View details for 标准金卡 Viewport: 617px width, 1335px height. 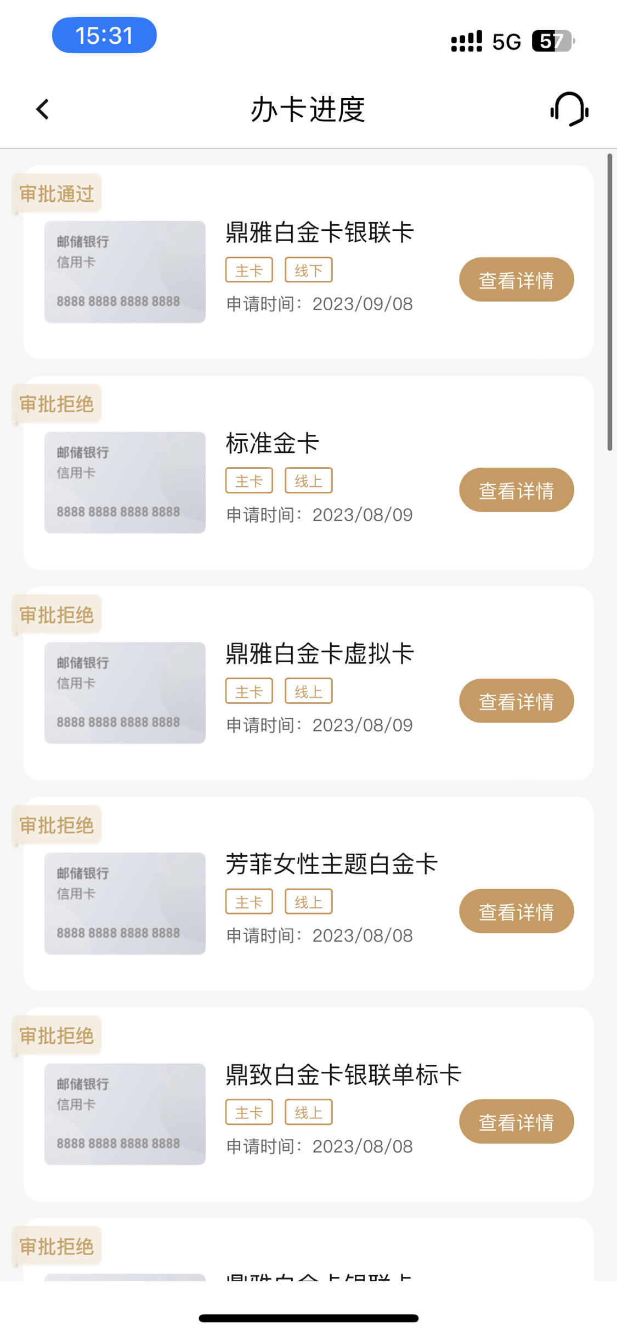(516, 490)
